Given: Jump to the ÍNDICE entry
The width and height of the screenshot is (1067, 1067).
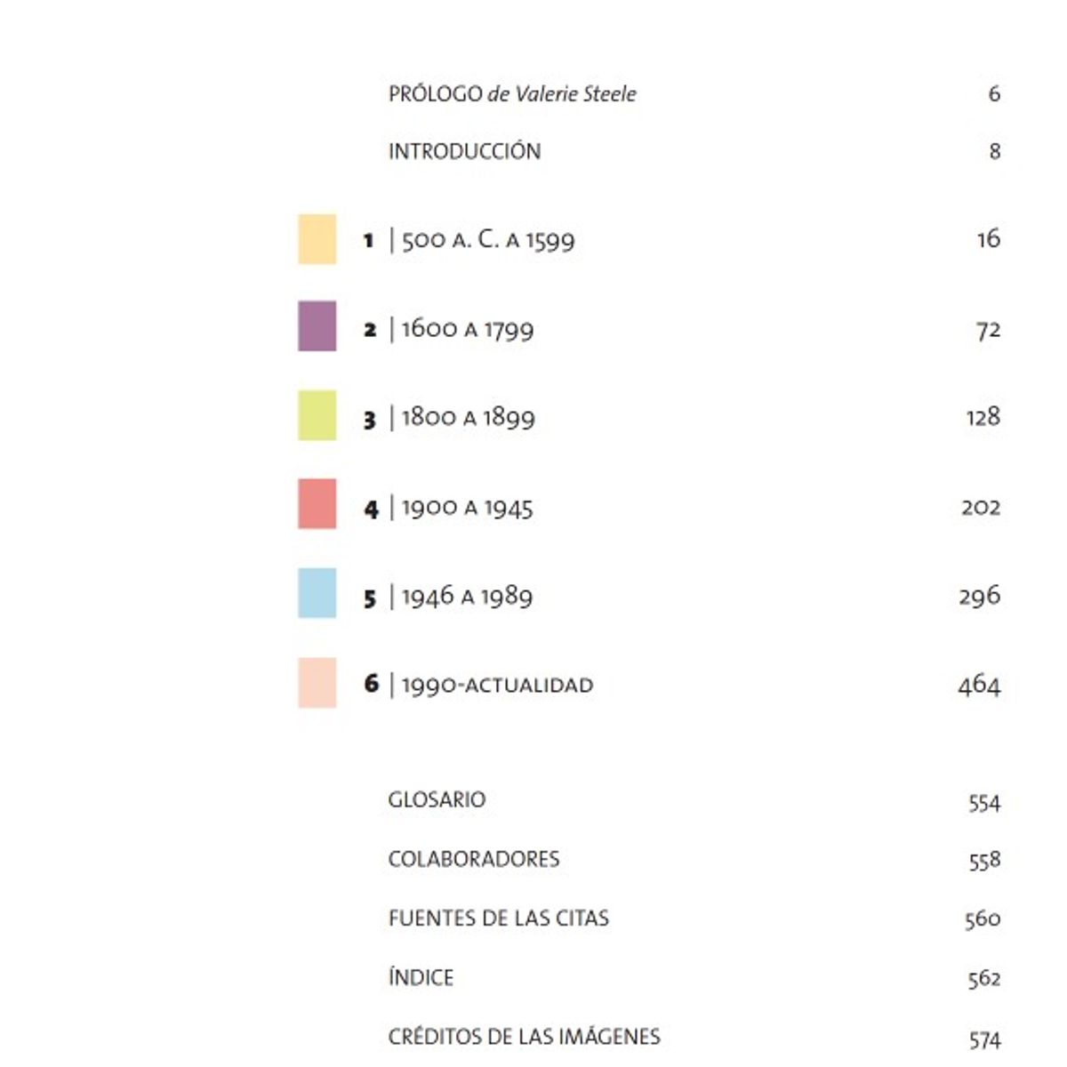Looking at the screenshot, I should coord(421,977).
